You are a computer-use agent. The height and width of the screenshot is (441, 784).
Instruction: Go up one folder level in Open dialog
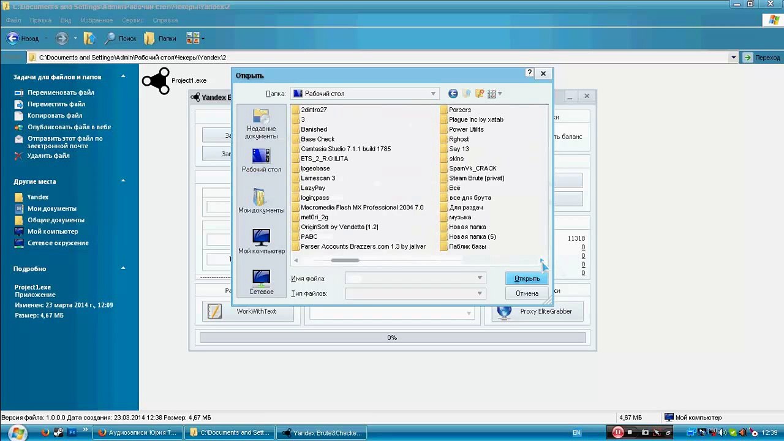[x=467, y=94]
